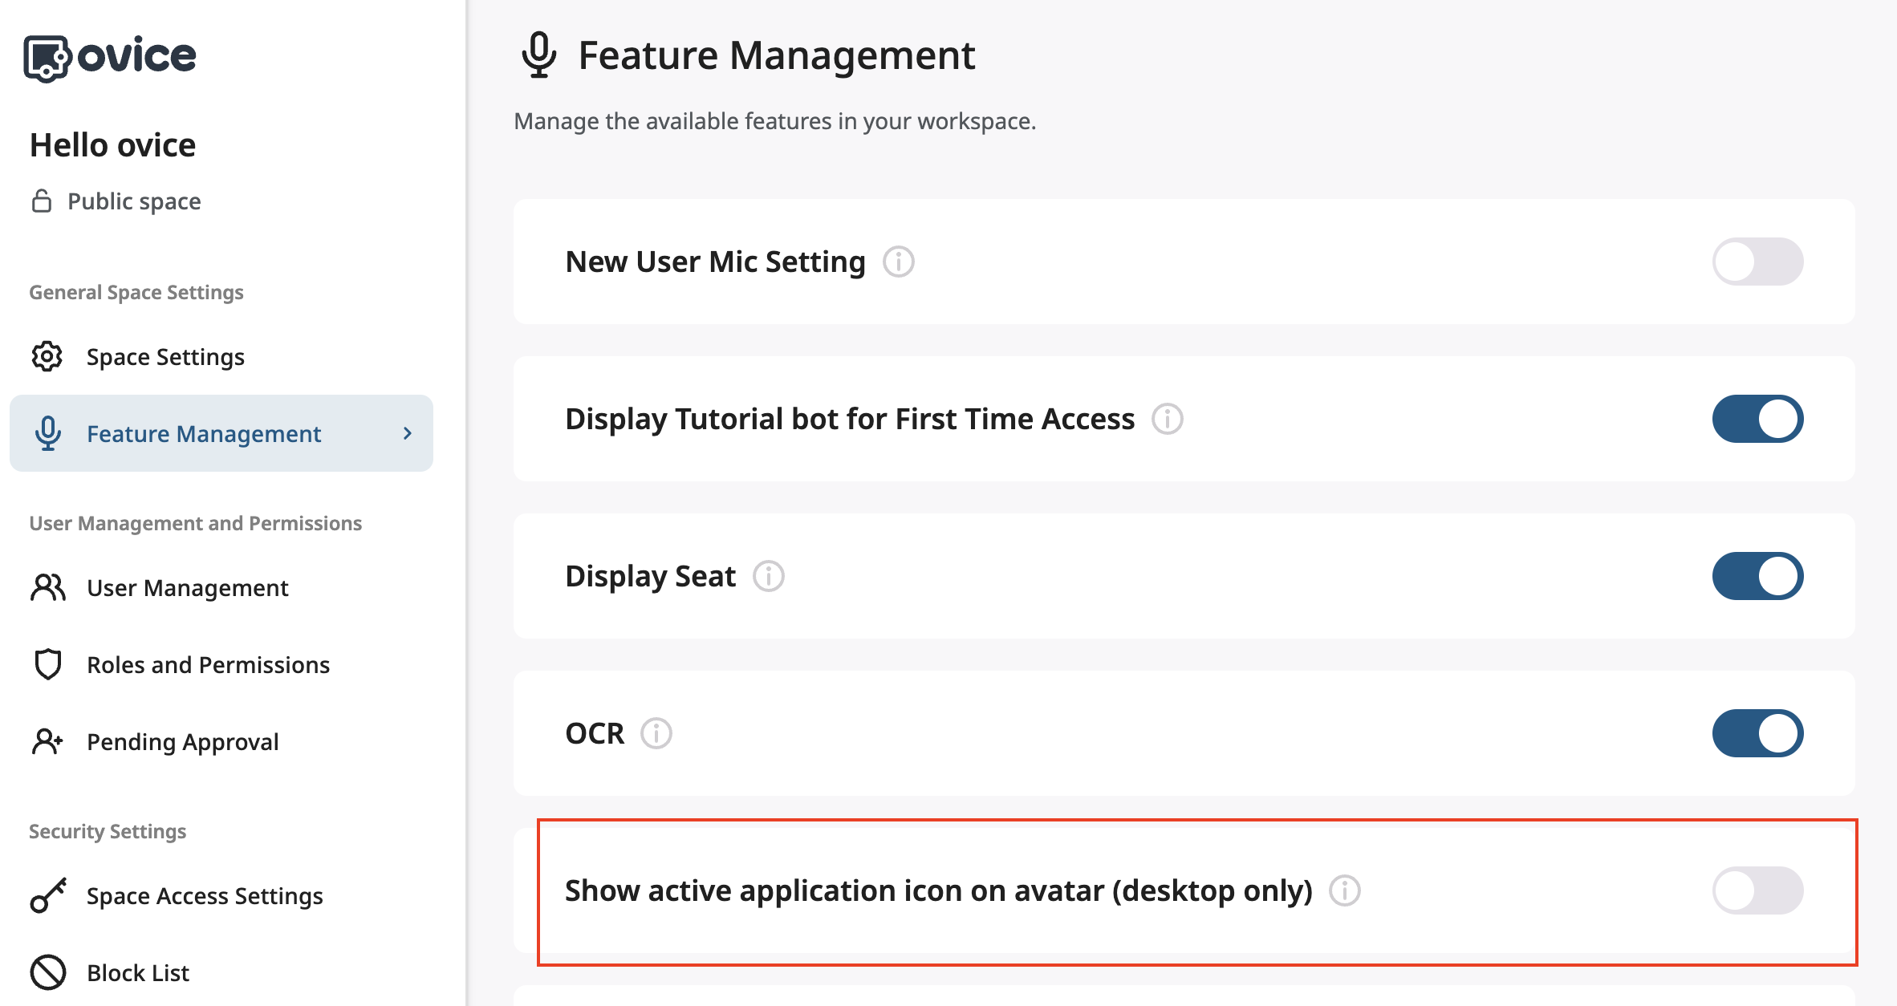
Task: Click the ovice logo
Action: pos(110,55)
